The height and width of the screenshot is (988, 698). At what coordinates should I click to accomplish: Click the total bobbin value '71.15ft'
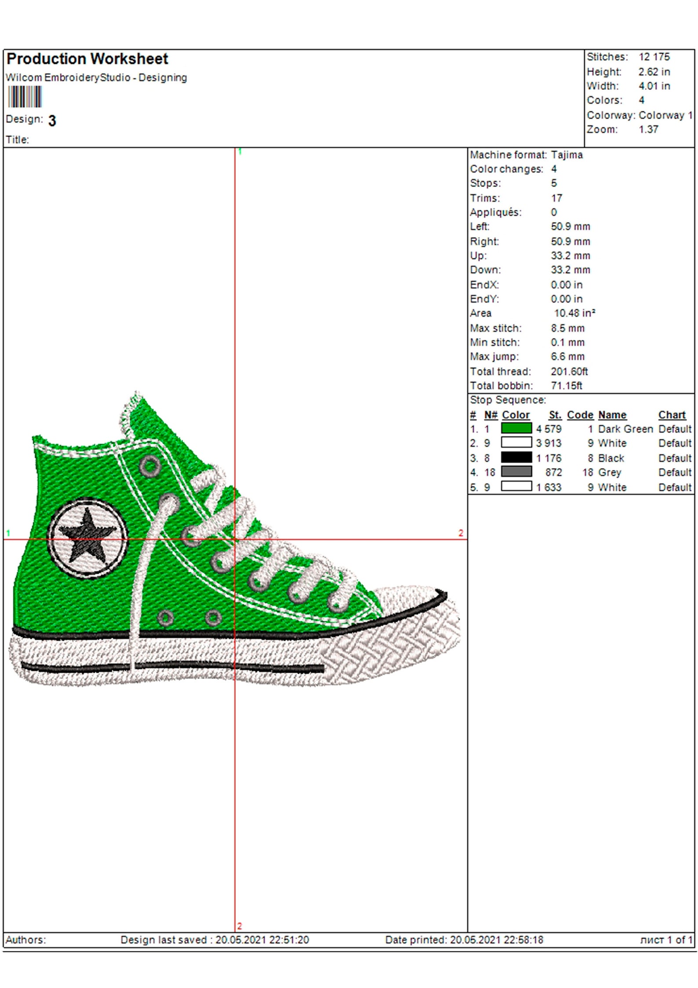[567, 386]
